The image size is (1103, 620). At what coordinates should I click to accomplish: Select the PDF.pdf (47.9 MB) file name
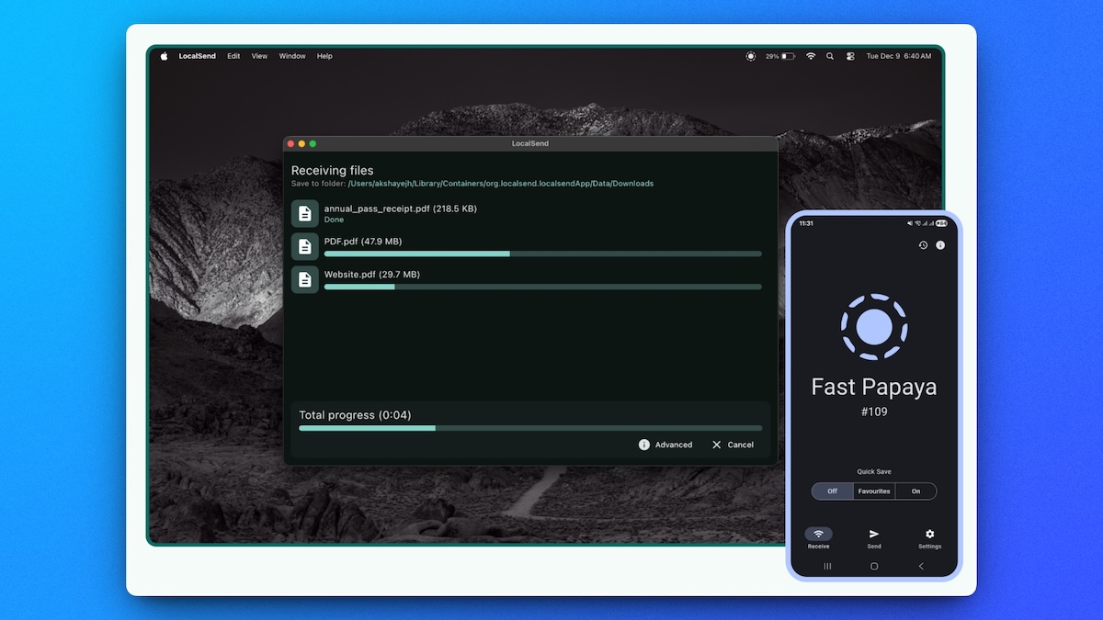(x=363, y=242)
